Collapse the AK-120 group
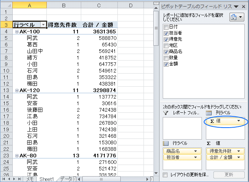 [x=17, y=90]
